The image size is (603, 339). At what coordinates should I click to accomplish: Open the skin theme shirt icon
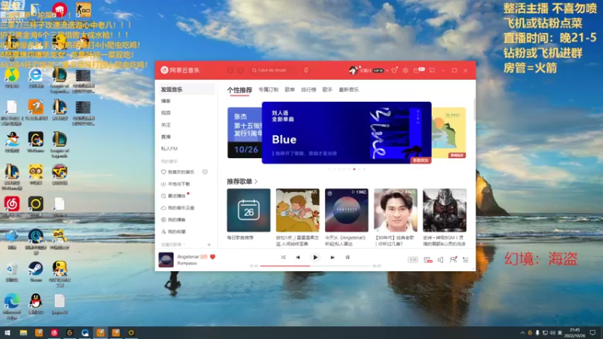(x=394, y=70)
